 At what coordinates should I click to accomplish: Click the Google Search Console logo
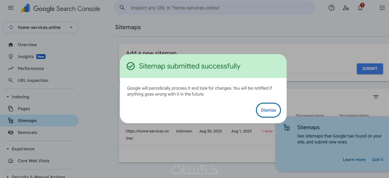(x=60, y=8)
